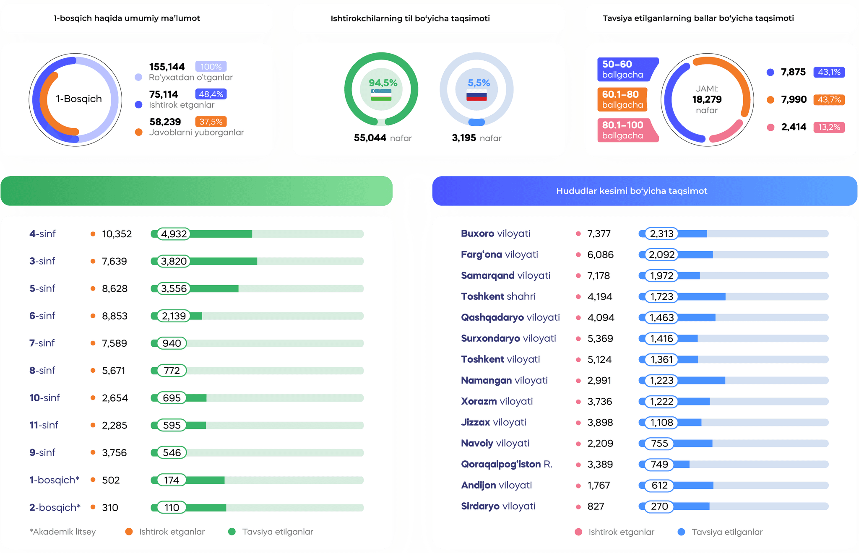This screenshot has width=859, height=553.
Task: Click the JAMI: 18,279 nafar donut chart
Action: pyautogui.click(x=707, y=100)
